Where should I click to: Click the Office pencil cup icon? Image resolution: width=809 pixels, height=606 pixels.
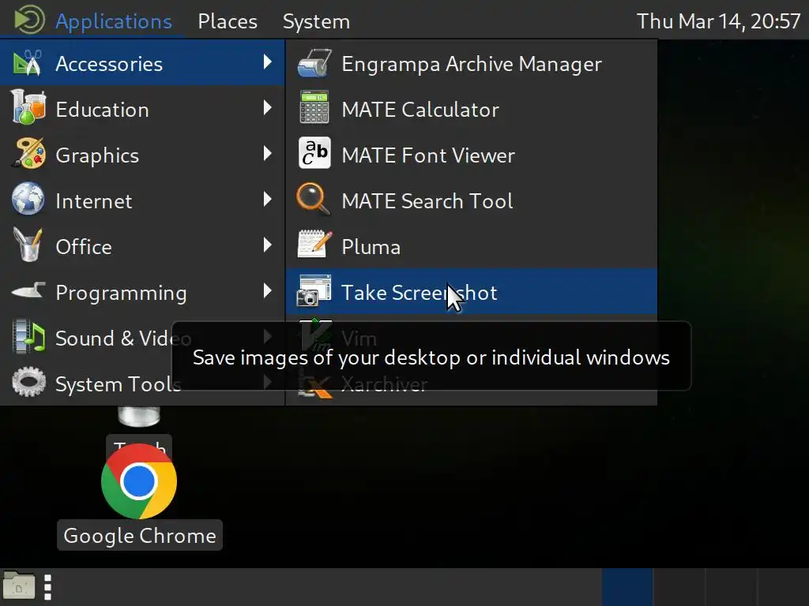click(28, 245)
